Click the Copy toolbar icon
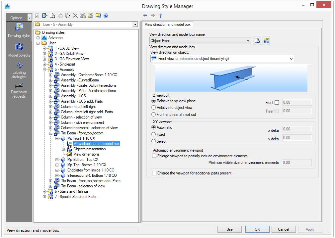Image resolution: width=335 pixels, height=238 pixels. pos(60,16)
